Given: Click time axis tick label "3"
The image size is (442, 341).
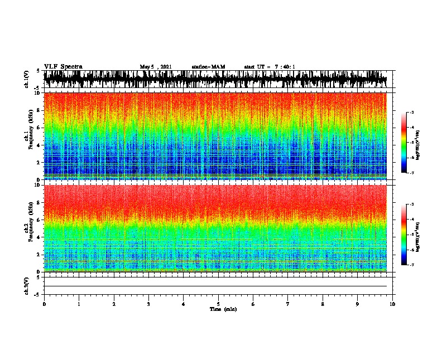Looking at the screenshot, I should click(x=148, y=304).
